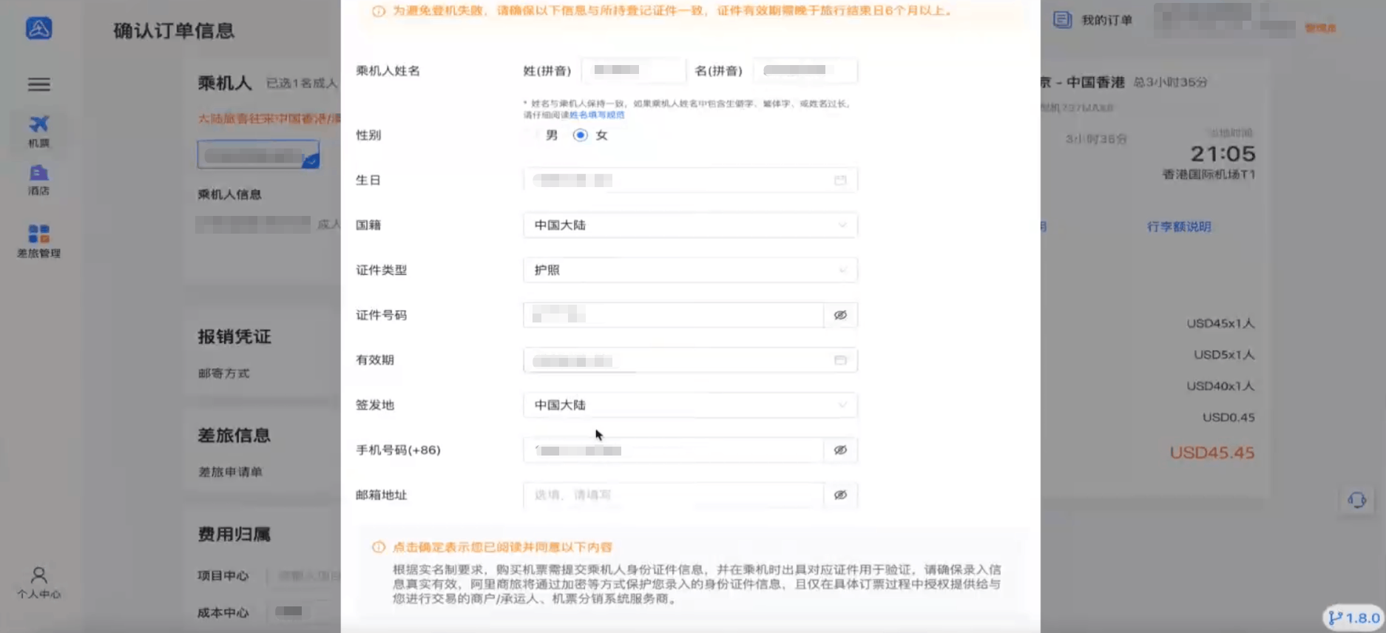Expand the ID type (证件类型) dropdown
Viewport: 1386px width, 633px height.
(689, 271)
